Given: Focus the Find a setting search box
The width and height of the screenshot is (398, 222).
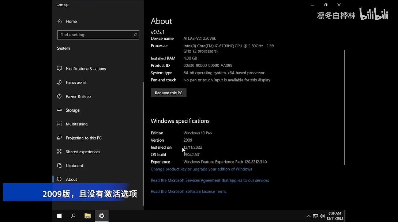Looking at the screenshot, I should tap(98, 35).
